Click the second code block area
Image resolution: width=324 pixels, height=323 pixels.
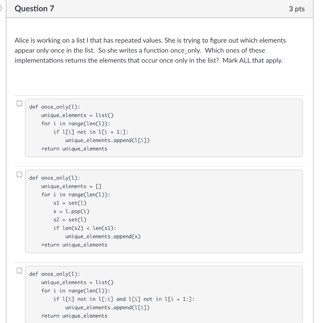pos(164,211)
